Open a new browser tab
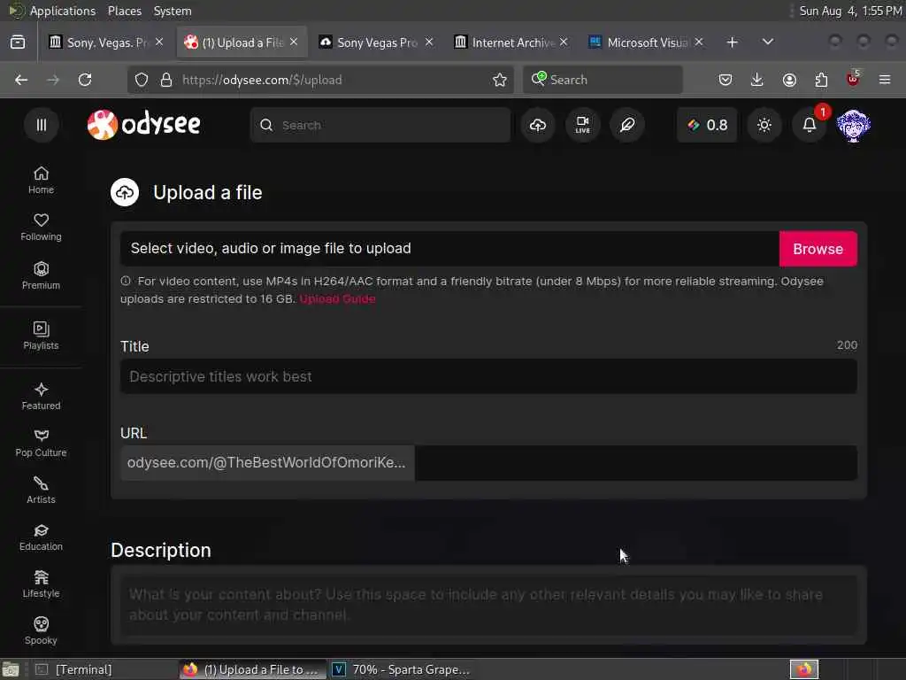 click(x=732, y=42)
